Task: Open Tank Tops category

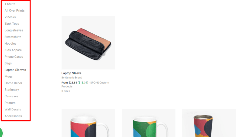Action: pyautogui.click(x=12, y=24)
